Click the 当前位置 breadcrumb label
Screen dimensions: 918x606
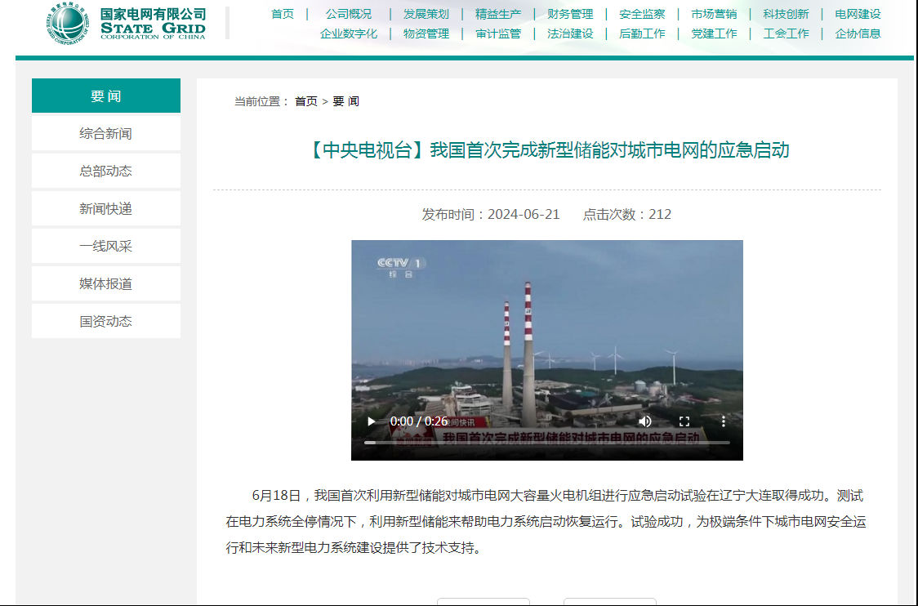click(262, 101)
